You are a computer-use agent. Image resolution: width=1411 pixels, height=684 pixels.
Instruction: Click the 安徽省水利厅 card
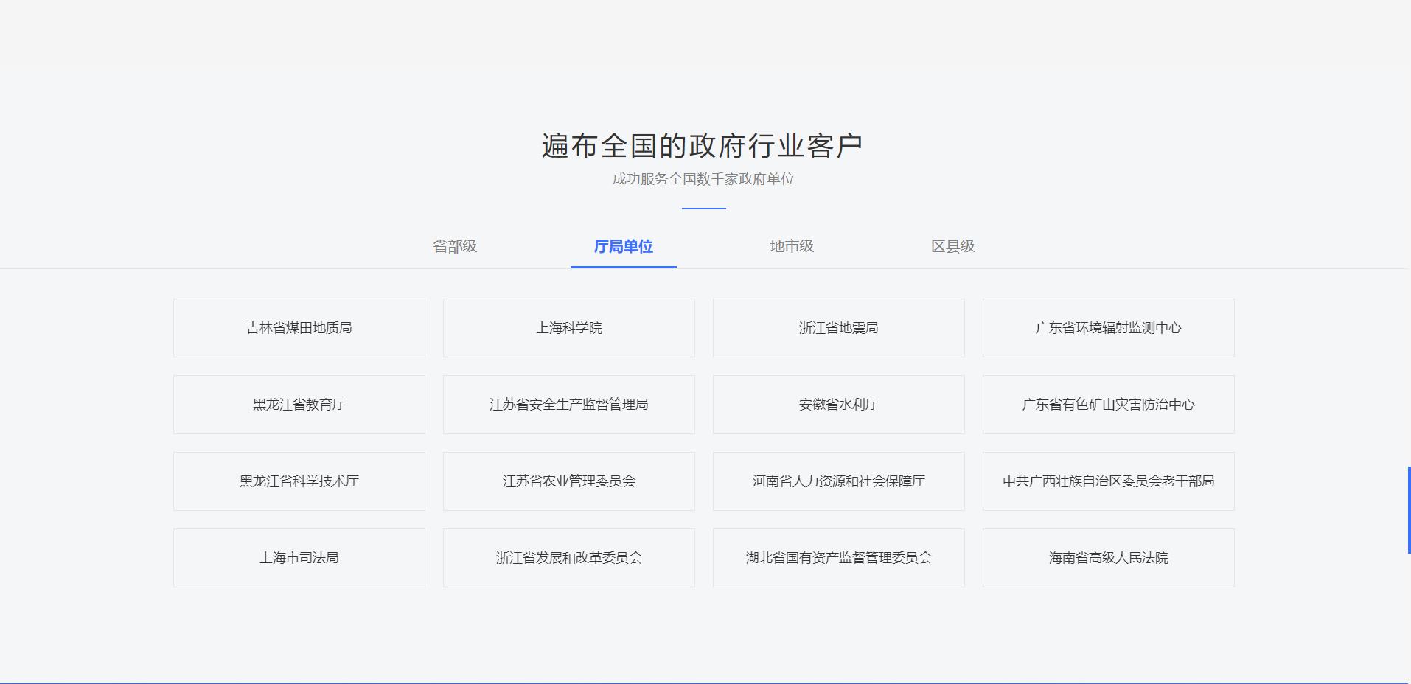pyautogui.click(x=839, y=405)
